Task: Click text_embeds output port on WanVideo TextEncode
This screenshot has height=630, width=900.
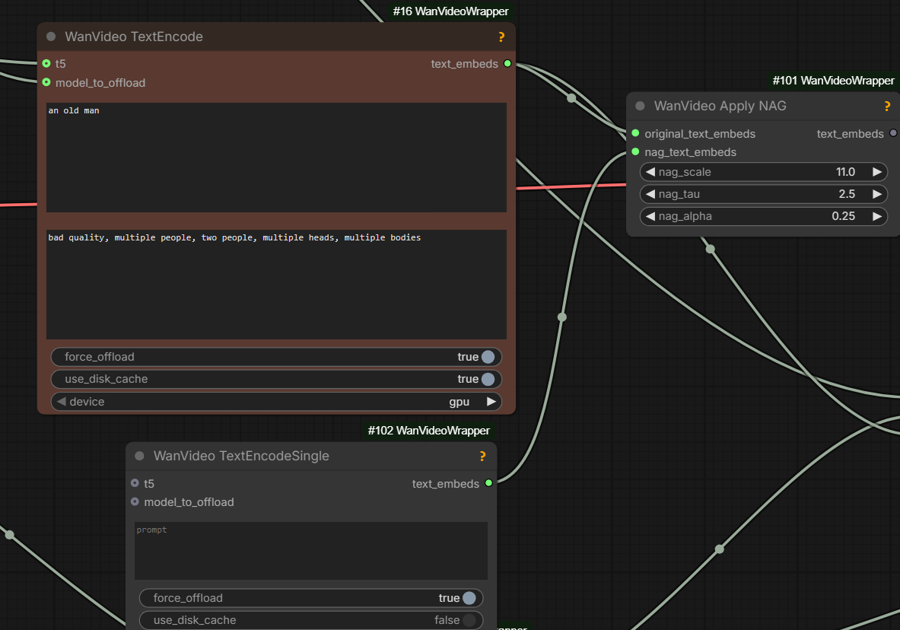Action: coord(507,64)
